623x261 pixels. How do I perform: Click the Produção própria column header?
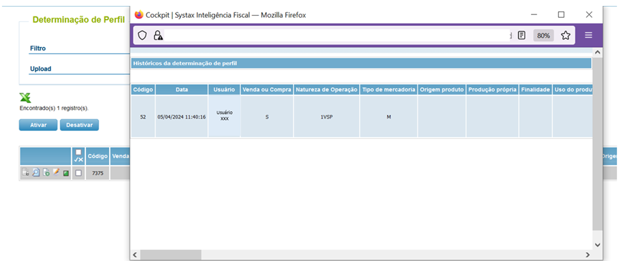[x=492, y=90]
